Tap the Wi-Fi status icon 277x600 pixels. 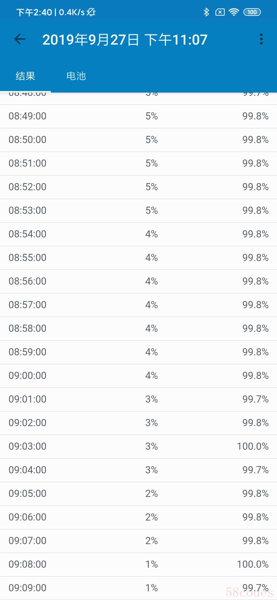[234, 12]
